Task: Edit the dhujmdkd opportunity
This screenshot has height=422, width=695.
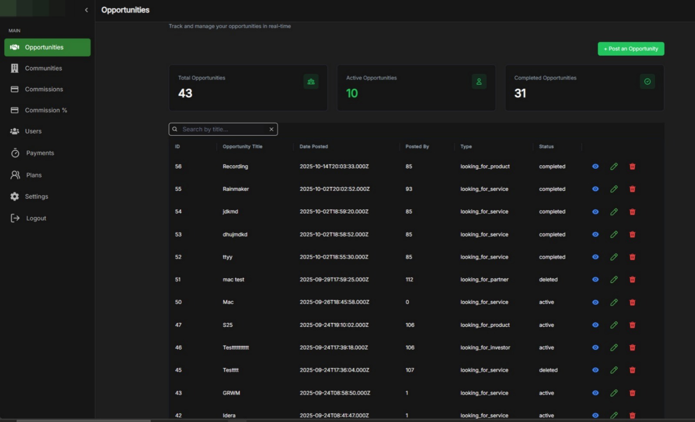Action: pyautogui.click(x=614, y=234)
